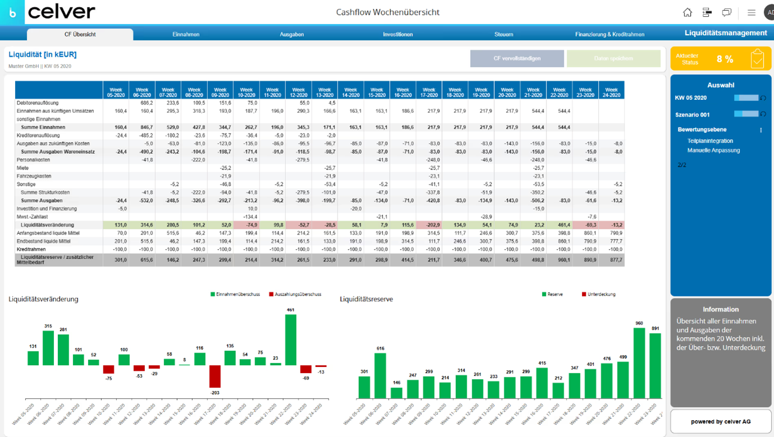This screenshot has height=437, width=774.
Task: Open the process flow icon in header
Action: pos(707,12)
